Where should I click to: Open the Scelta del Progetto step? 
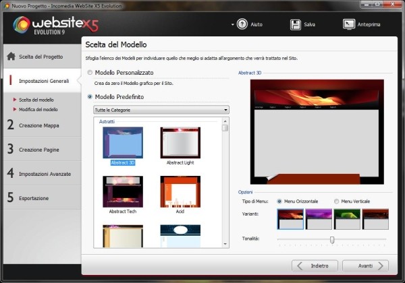[x=43, y=57]
